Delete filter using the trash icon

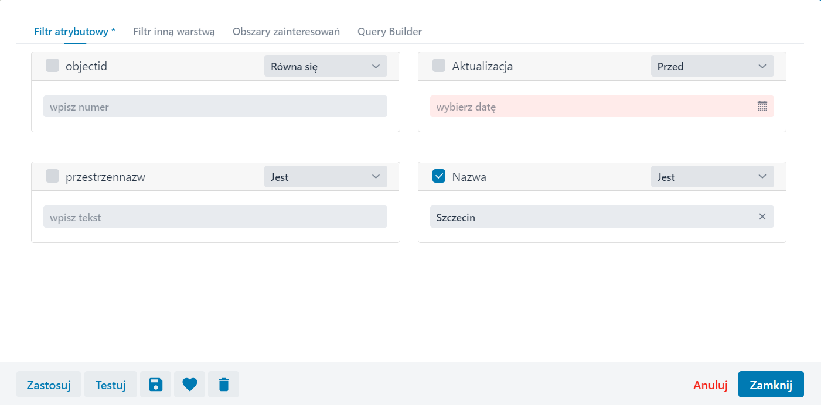click(x=224, y=385)
